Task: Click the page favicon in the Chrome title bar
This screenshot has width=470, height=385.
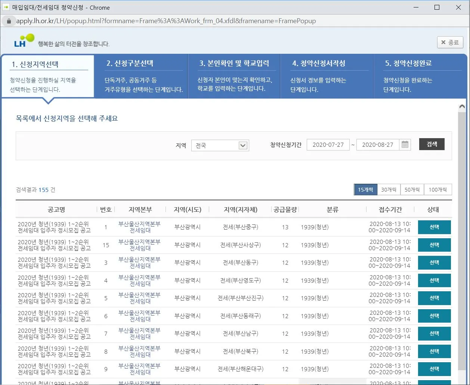Action: [7, 7]
